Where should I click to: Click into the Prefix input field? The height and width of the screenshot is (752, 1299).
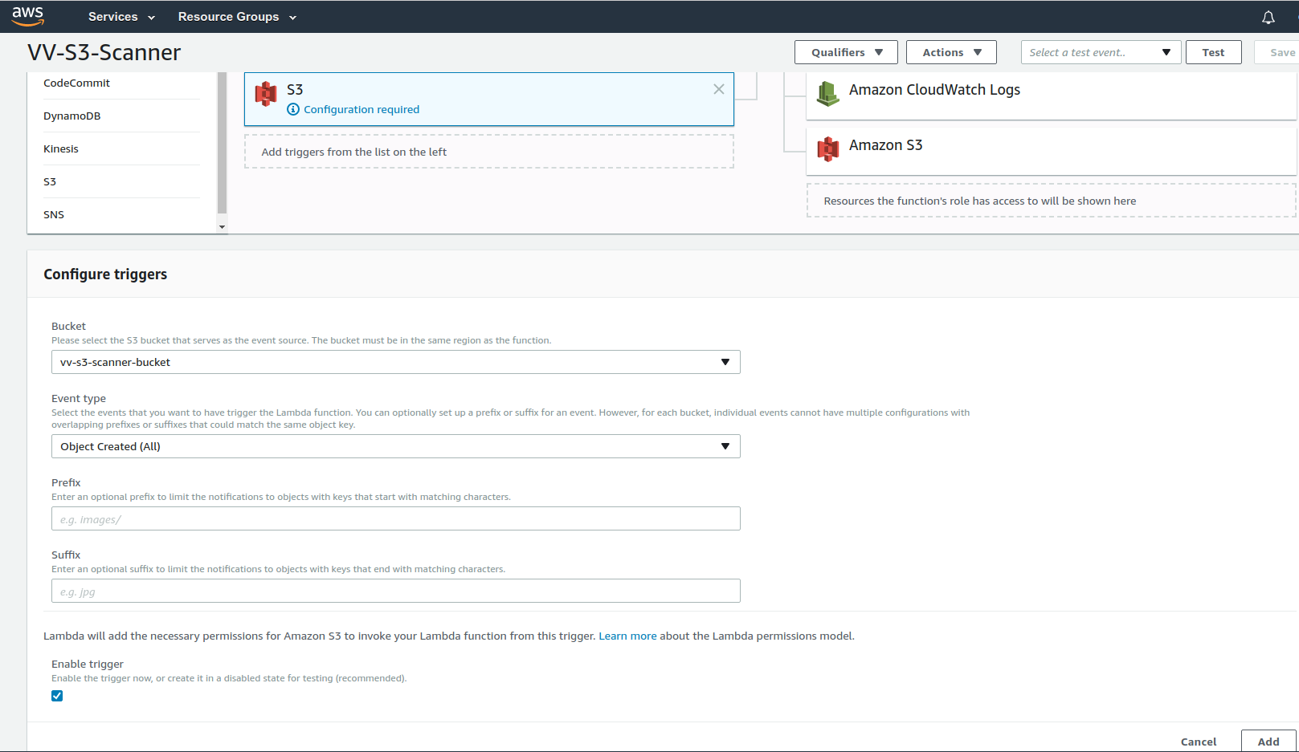click(x=395, y=518)
